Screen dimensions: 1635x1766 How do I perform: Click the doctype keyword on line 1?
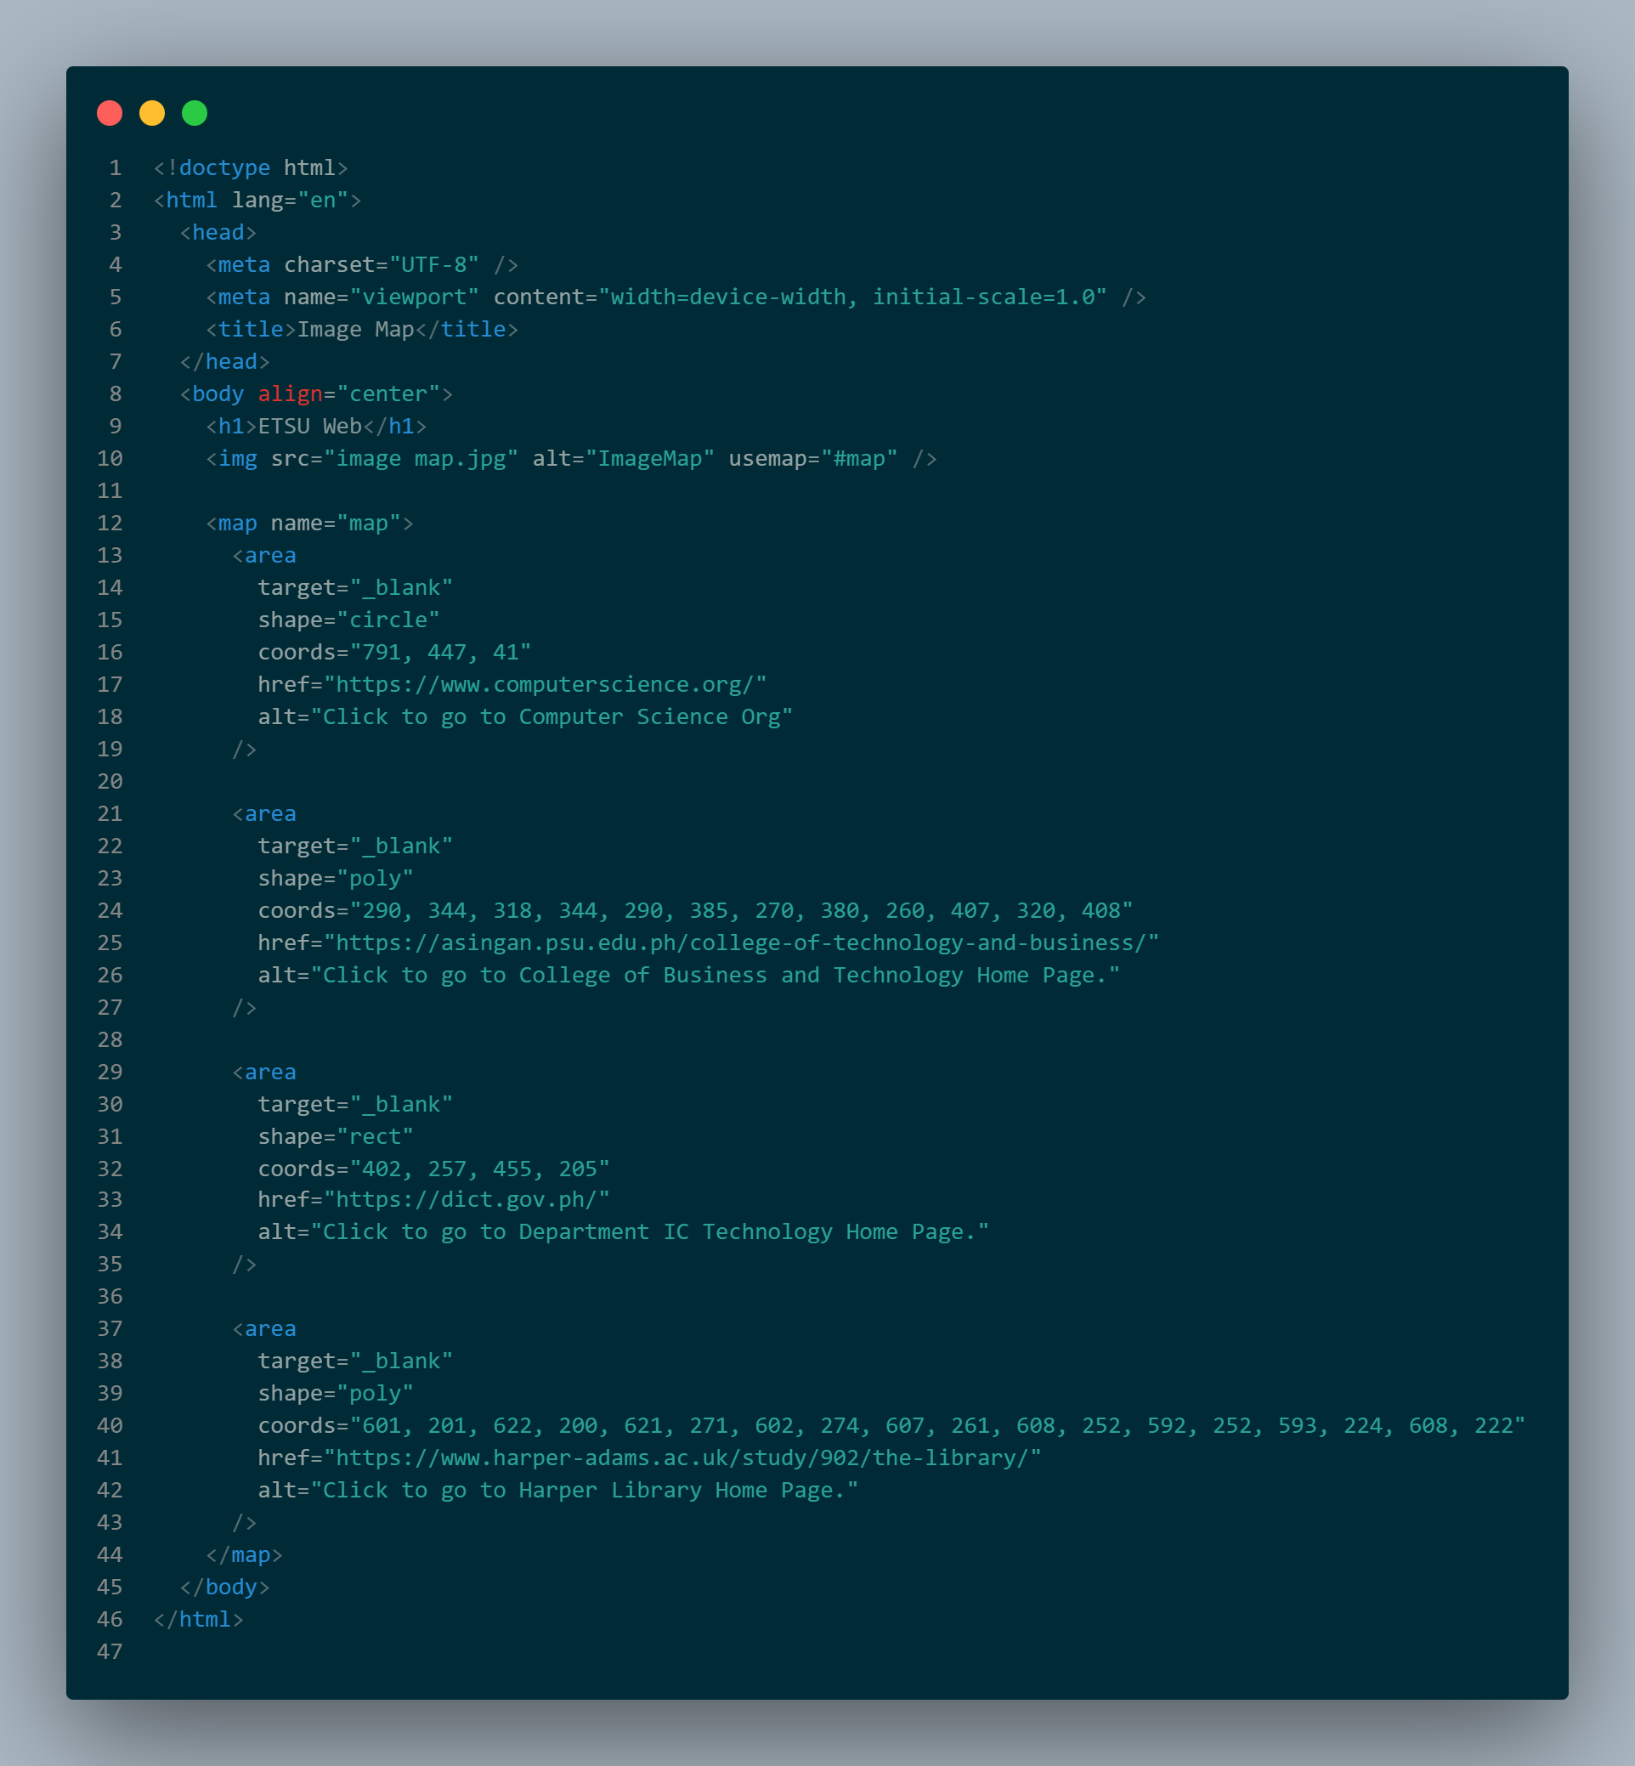tap(224, 168)
